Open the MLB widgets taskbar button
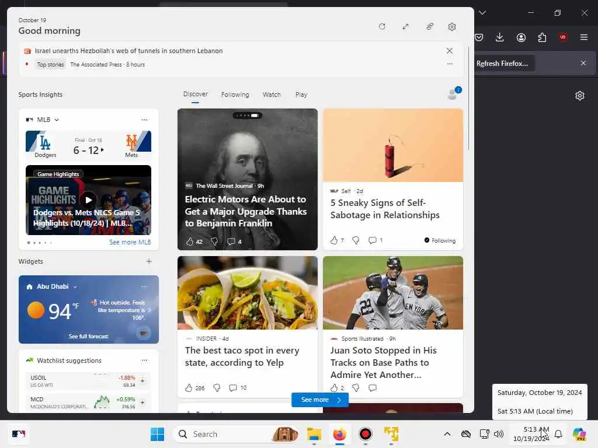The width and height of the screenshot is (598, 448). pyautogui.click(x=19, y=434)
